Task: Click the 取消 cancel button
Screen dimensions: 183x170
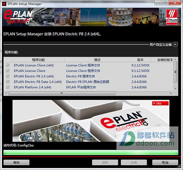Action: tap(165, 162)
